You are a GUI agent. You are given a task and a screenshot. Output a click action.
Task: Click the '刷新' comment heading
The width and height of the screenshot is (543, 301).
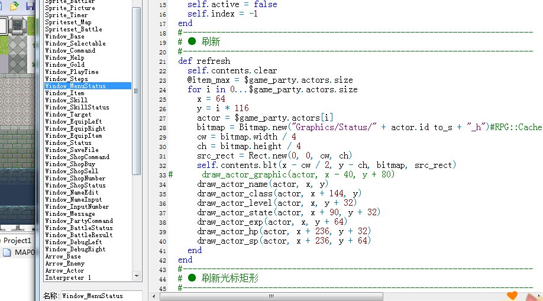click(x=211, y=42)
